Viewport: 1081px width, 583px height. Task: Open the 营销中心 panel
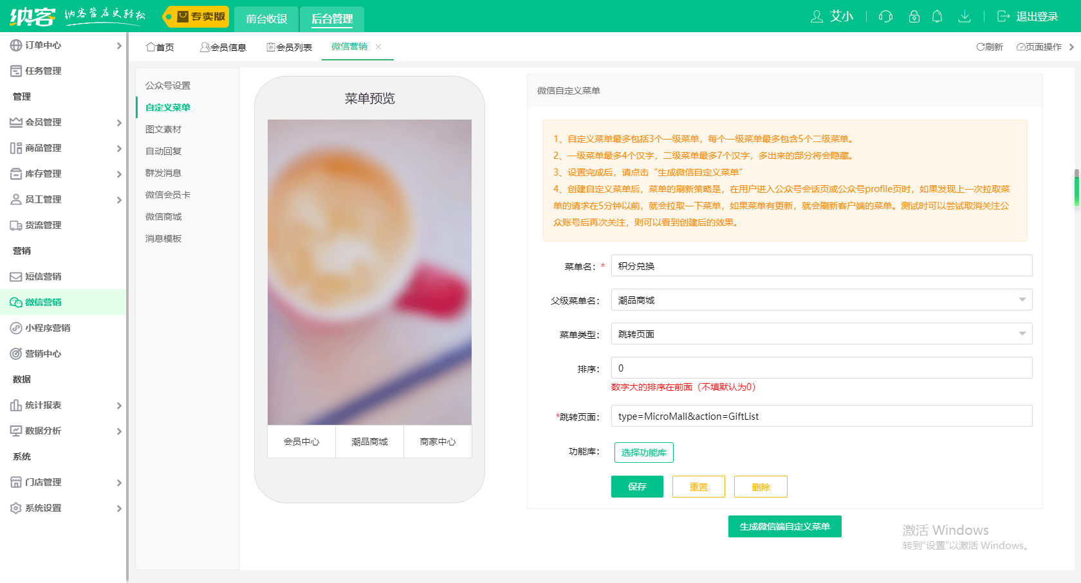[41, 354]
